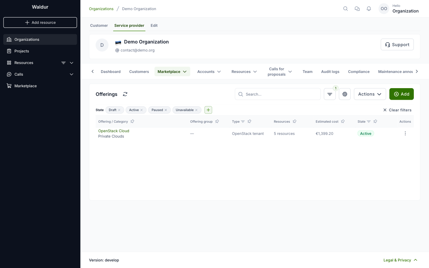Image resolution: width=429 pixels, height=268 pixels.
Task: Open the Accounts tab dropdown
Action: pyautogui.click(x=209, y=71)
